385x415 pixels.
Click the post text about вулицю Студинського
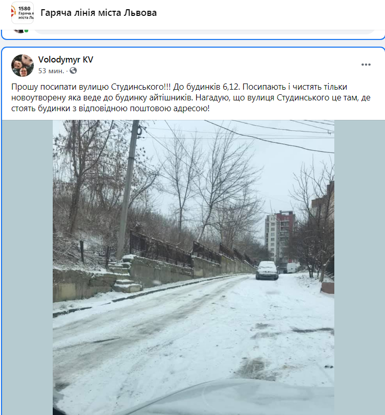click(190, 97)
